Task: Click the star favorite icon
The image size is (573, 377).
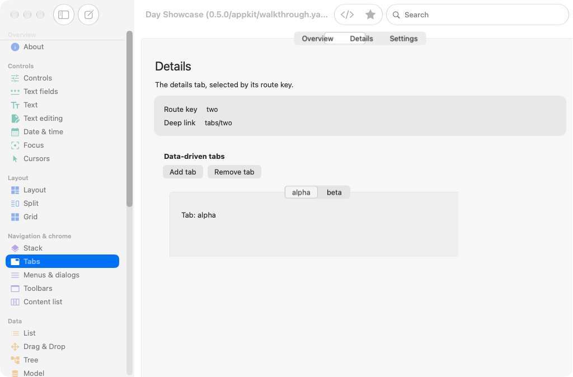Action: [370, 15]
